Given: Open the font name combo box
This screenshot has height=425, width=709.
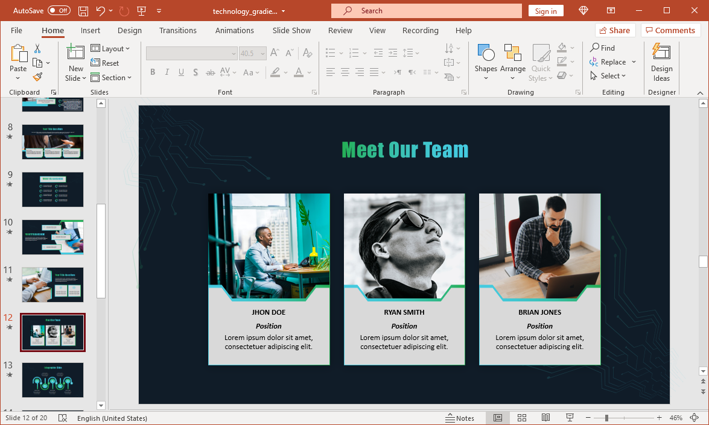Looking at the screenshot, I should tap(192, 54).
